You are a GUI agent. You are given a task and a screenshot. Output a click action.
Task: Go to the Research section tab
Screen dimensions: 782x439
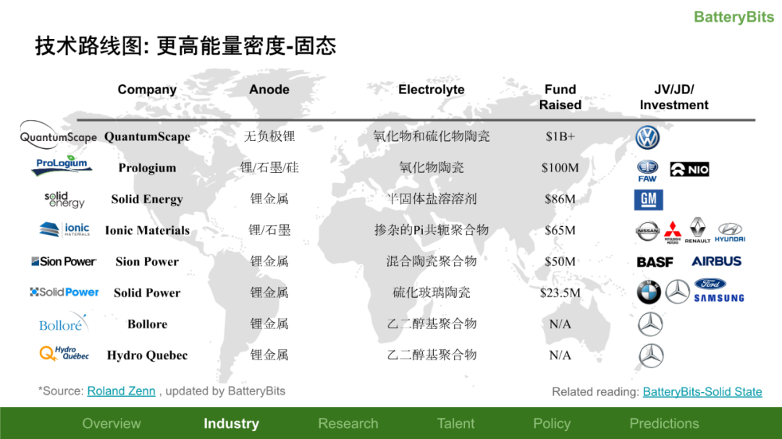pos(348,424)
